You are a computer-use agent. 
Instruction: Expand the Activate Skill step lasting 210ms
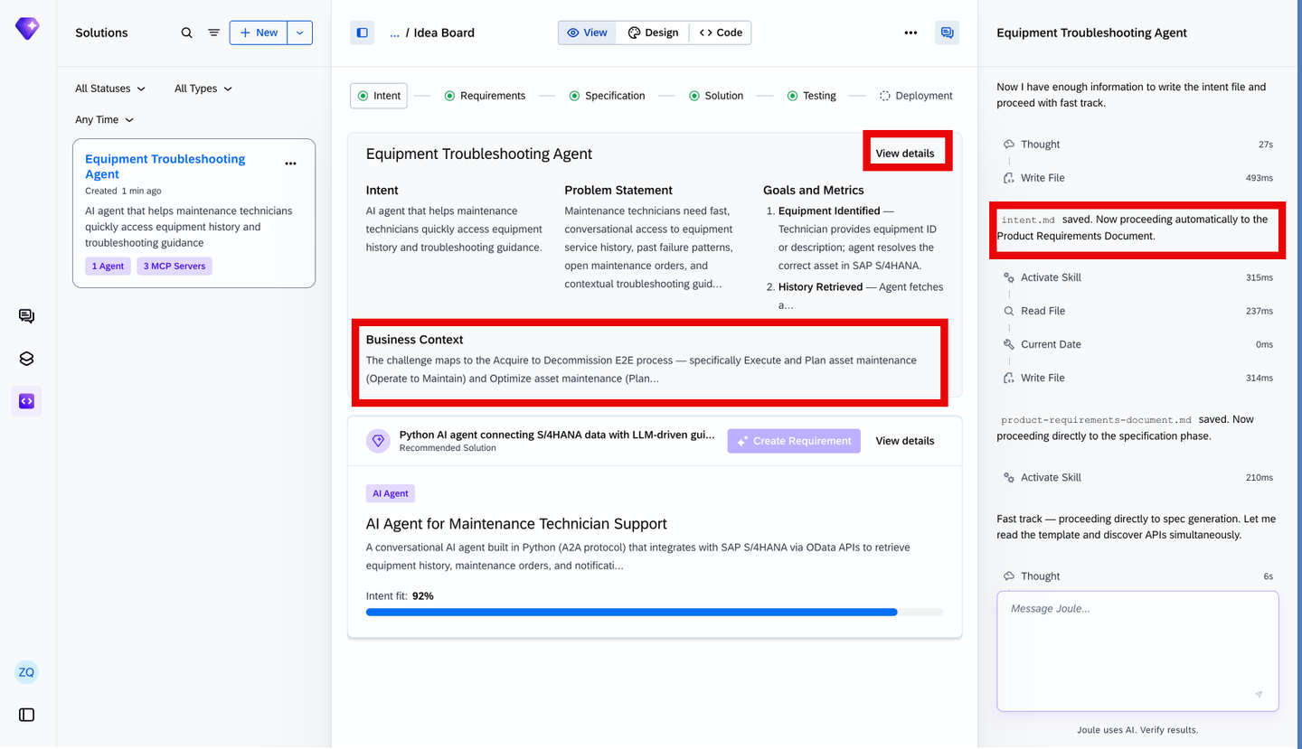coord(1137,477)
